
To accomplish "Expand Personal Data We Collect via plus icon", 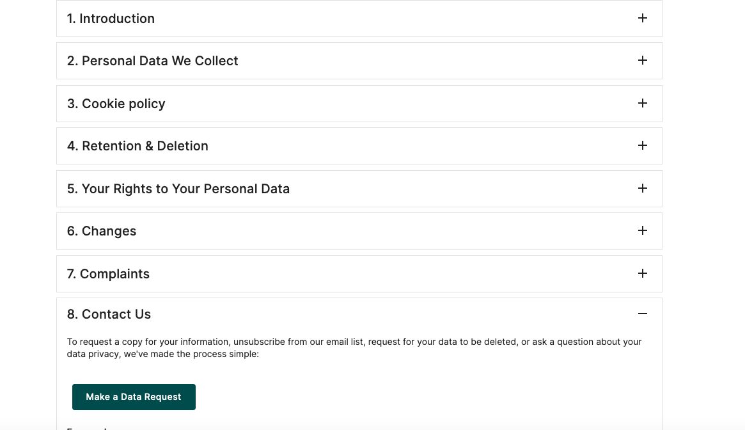I will tap(643, 60).
